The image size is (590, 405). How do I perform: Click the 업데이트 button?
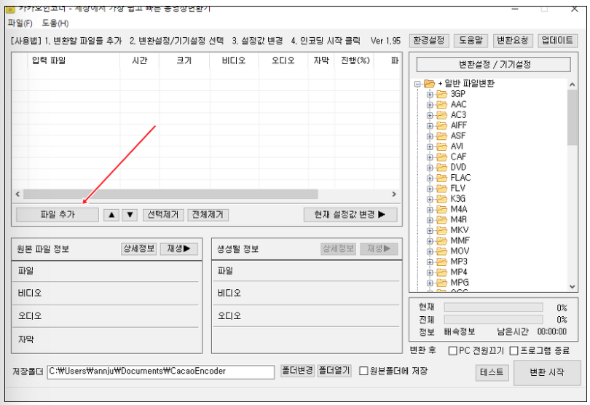pyautogui.click(x=557, y=40)
